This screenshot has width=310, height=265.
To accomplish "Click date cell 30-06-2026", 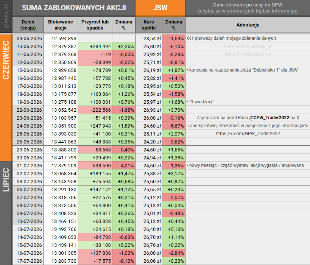I will point(28,157).
